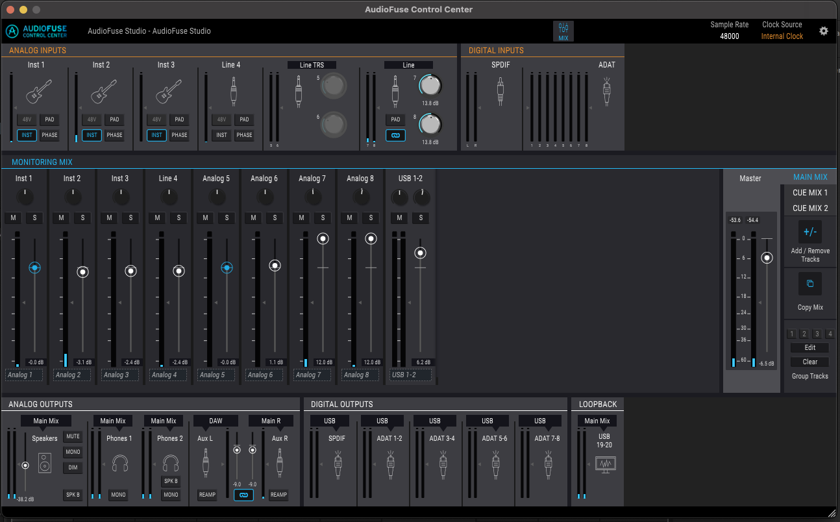Click SPK B on Speakers output
The image size is (840, 522).
point(73,495)
